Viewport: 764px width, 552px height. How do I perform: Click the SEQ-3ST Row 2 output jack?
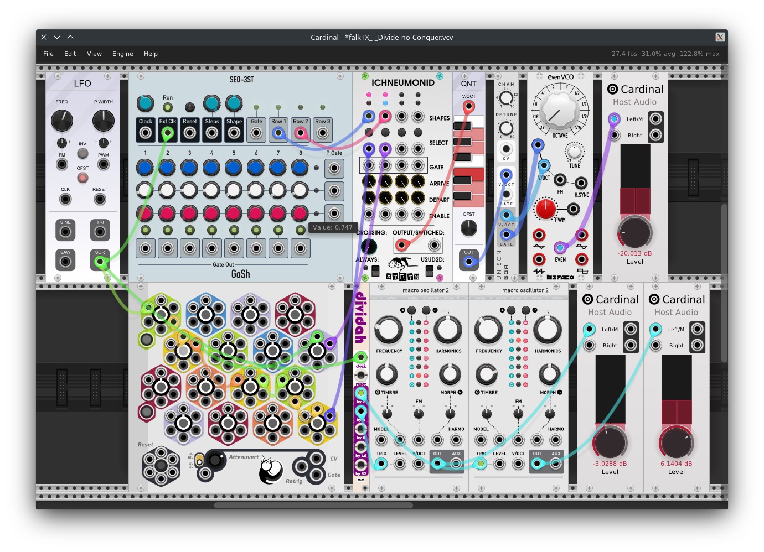(300, 133)
